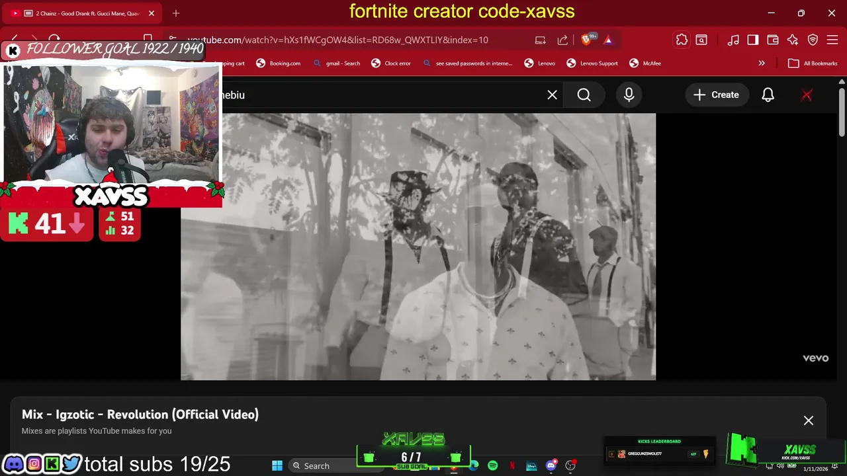Open Brave VPN shield icon
The width and height of the screenshot is (847, 476).
(x=813, y=40)
